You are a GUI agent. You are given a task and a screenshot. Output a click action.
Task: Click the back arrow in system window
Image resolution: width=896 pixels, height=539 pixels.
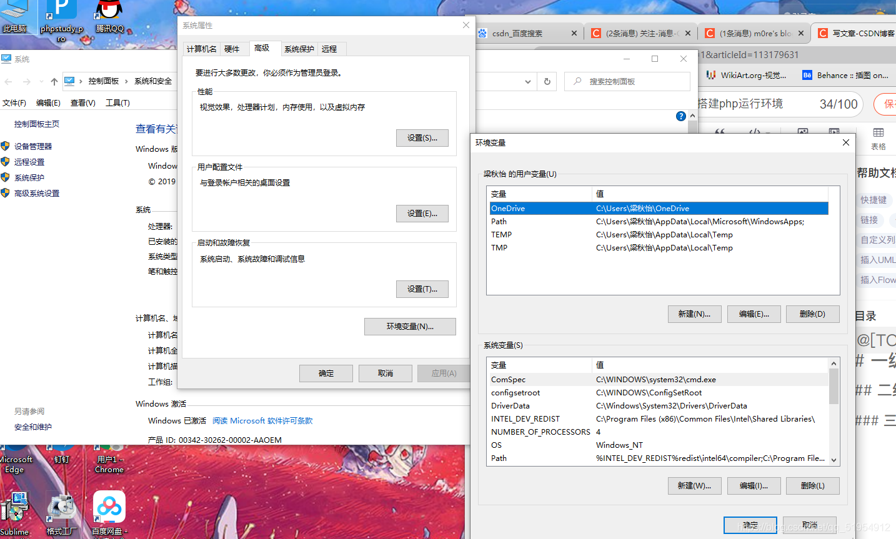[9, 81]
